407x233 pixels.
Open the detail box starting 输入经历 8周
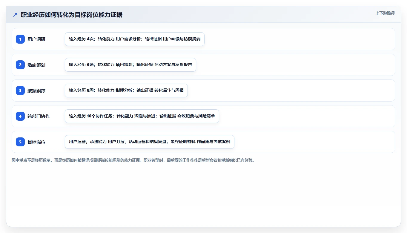126,91
